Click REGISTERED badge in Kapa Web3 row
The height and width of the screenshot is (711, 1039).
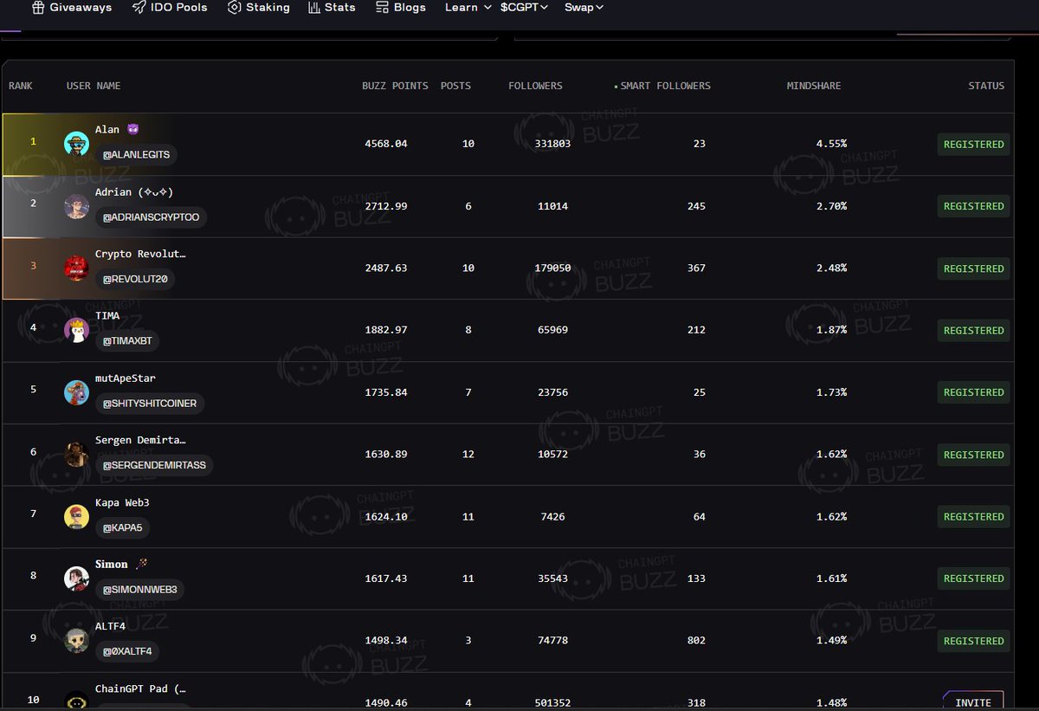coord(974,516)
